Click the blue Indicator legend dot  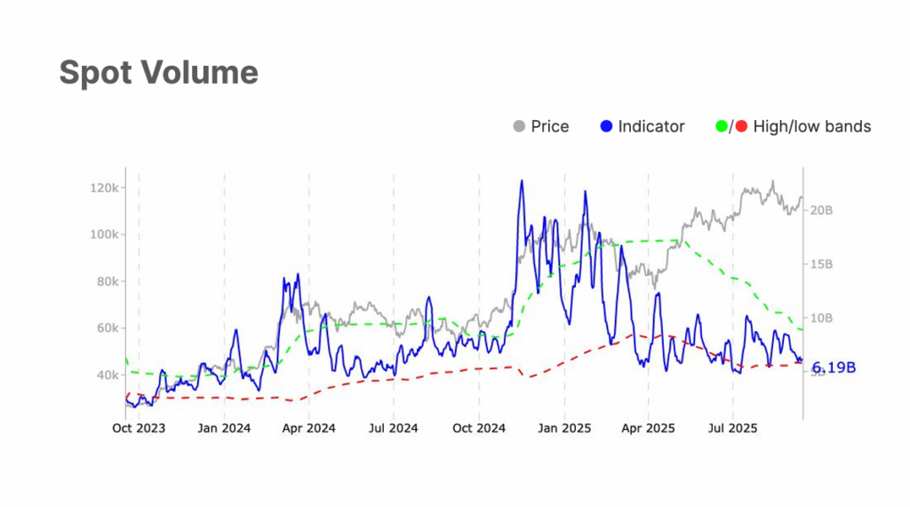coord(607,127)
